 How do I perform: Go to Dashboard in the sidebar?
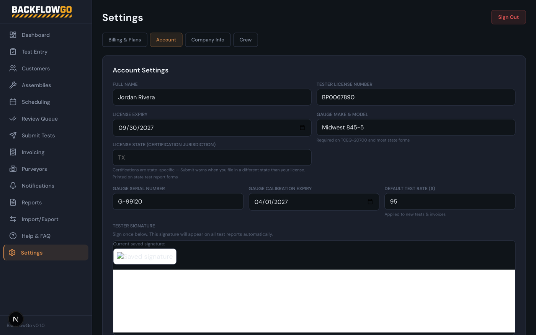click(46, 35)
